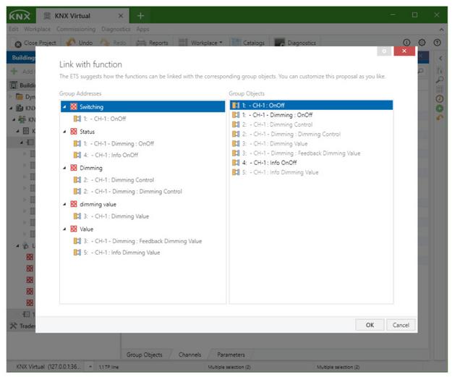Viewport: 452px width, 377px height.
Task: Collapse the dimming value function node
Action: [x=65, y=204]
